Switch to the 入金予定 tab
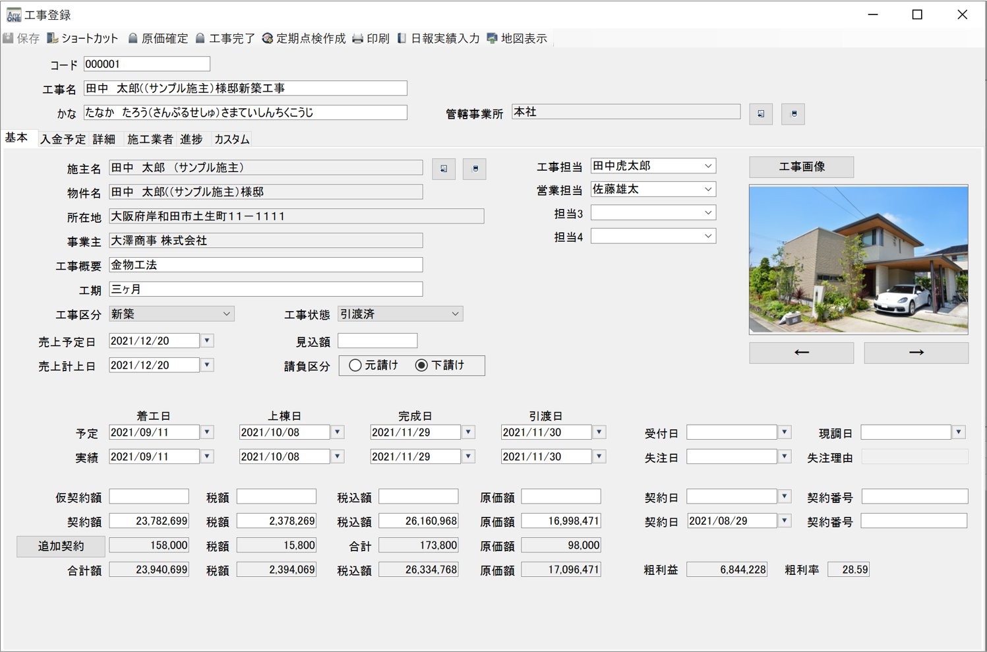Image resolution: width=987 pixels, height=652 pixels. (63, 139)
